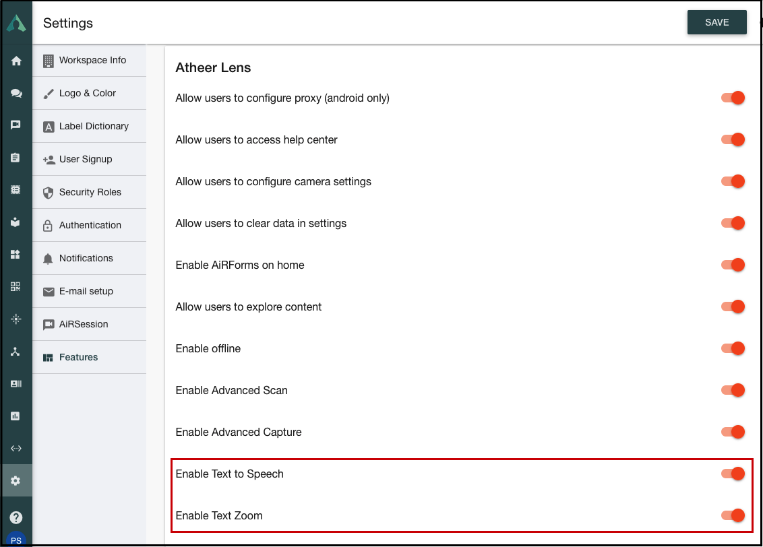
Task: Click the 'Enable Advanced Scan' label
Action: click(x=232, y=391)
